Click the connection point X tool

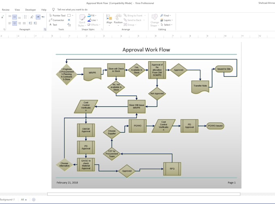69,20
